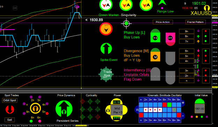Click the oscillator plus button
Image resolution: width=218 pixels, height=127 pixels.
pos(183,103)
